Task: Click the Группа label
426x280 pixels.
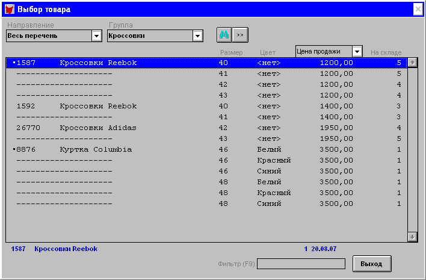Action: click(x=121, y=25)
